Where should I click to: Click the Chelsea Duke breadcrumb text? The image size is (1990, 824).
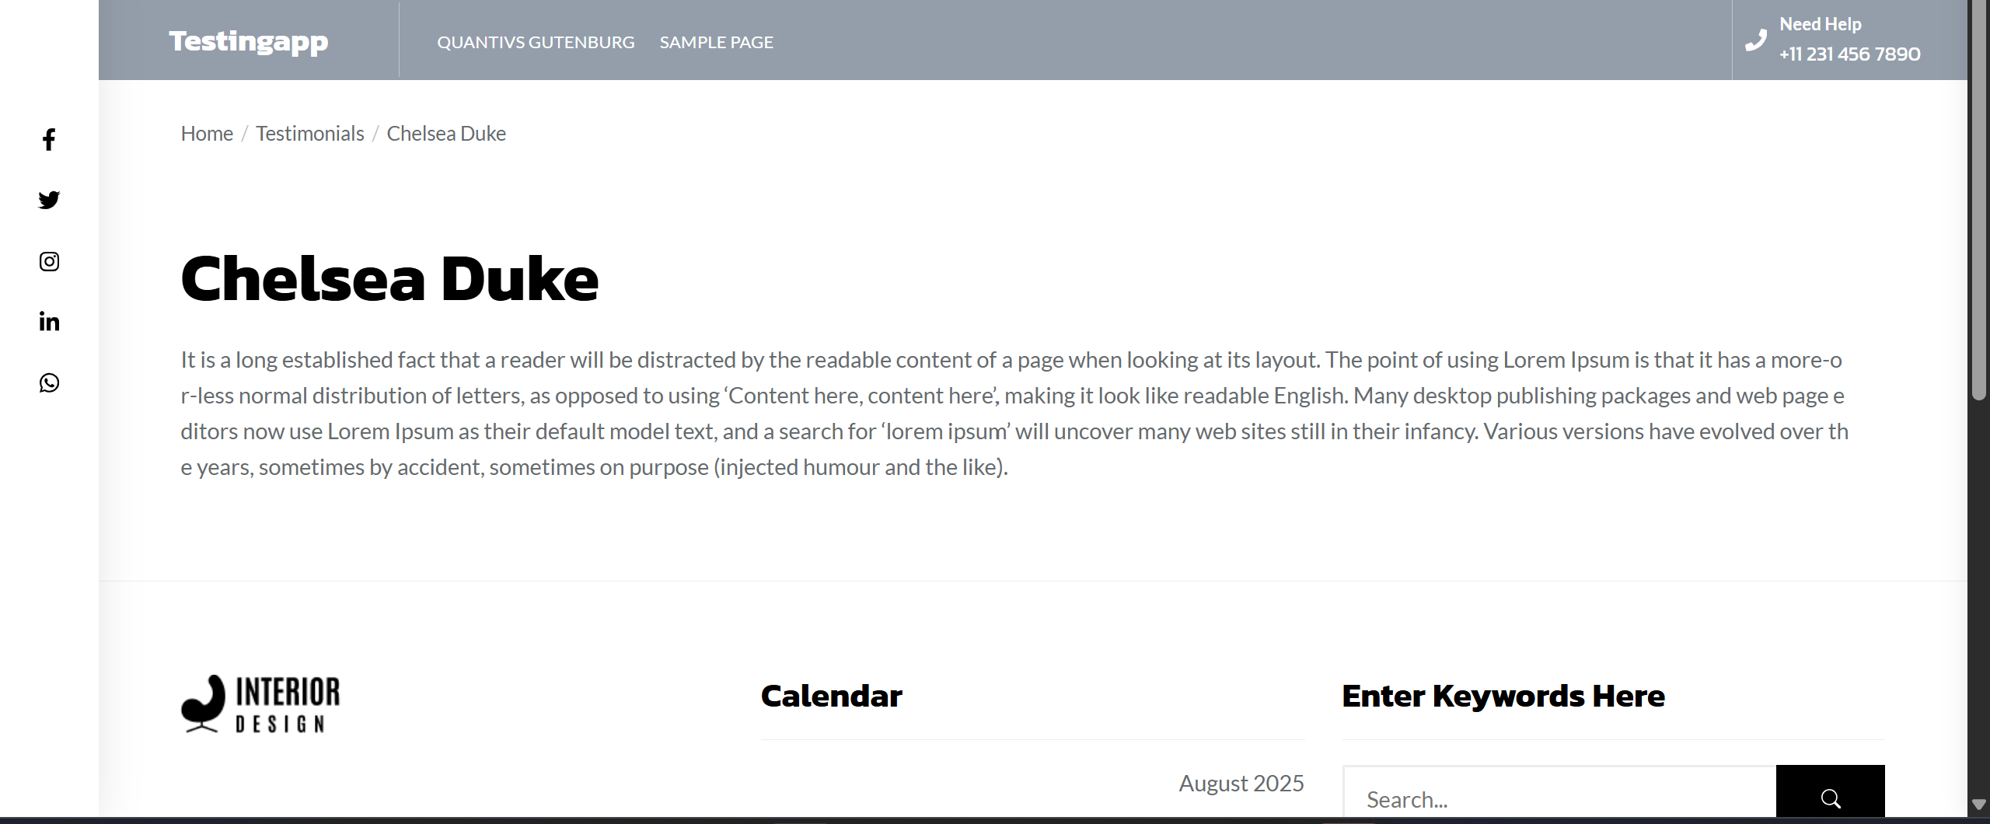446,134
